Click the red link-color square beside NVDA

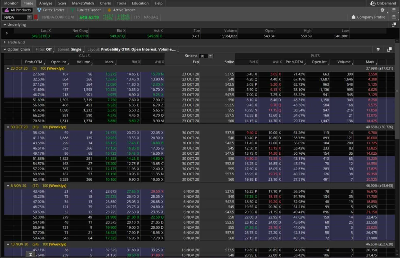click(36, 17)
